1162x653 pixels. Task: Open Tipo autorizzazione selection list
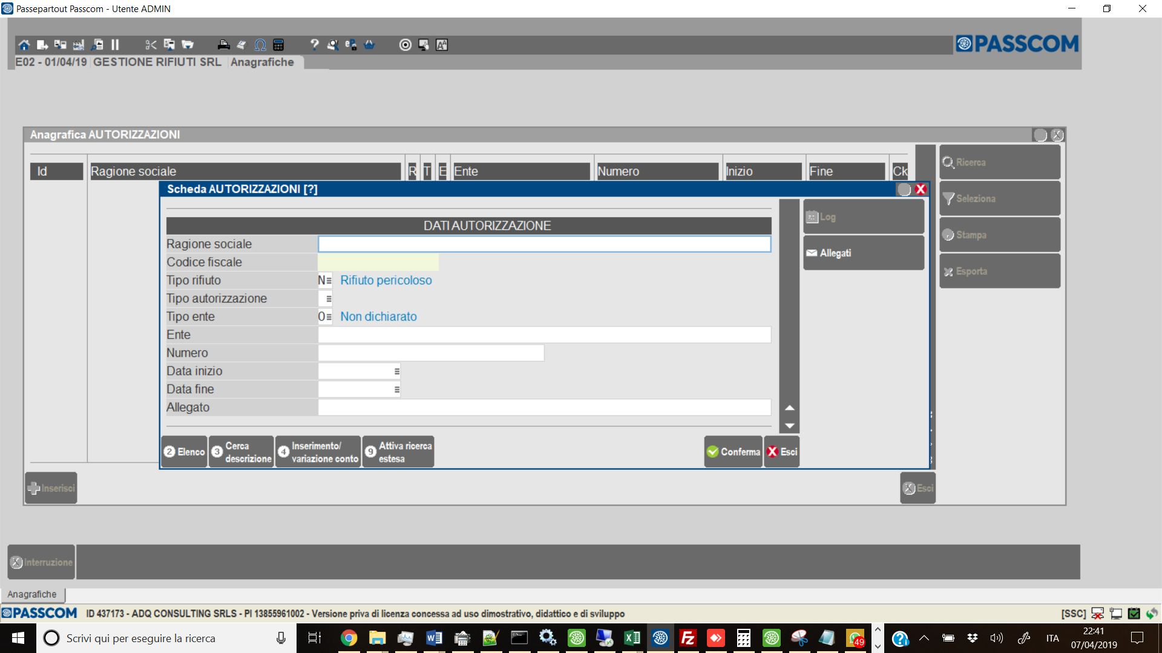[329, 299]
